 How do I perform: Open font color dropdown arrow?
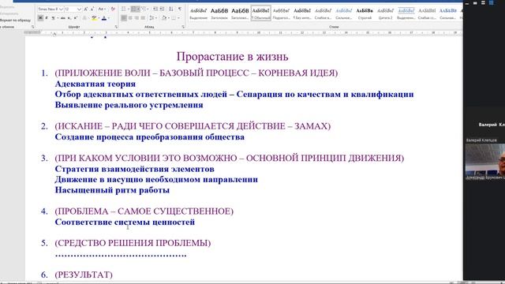click(109, 18)
